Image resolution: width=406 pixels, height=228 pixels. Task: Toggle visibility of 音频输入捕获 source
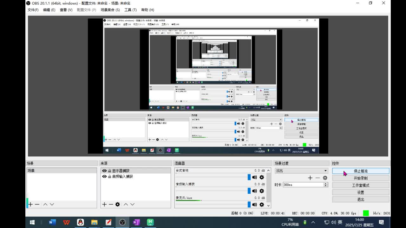point(104,177)
